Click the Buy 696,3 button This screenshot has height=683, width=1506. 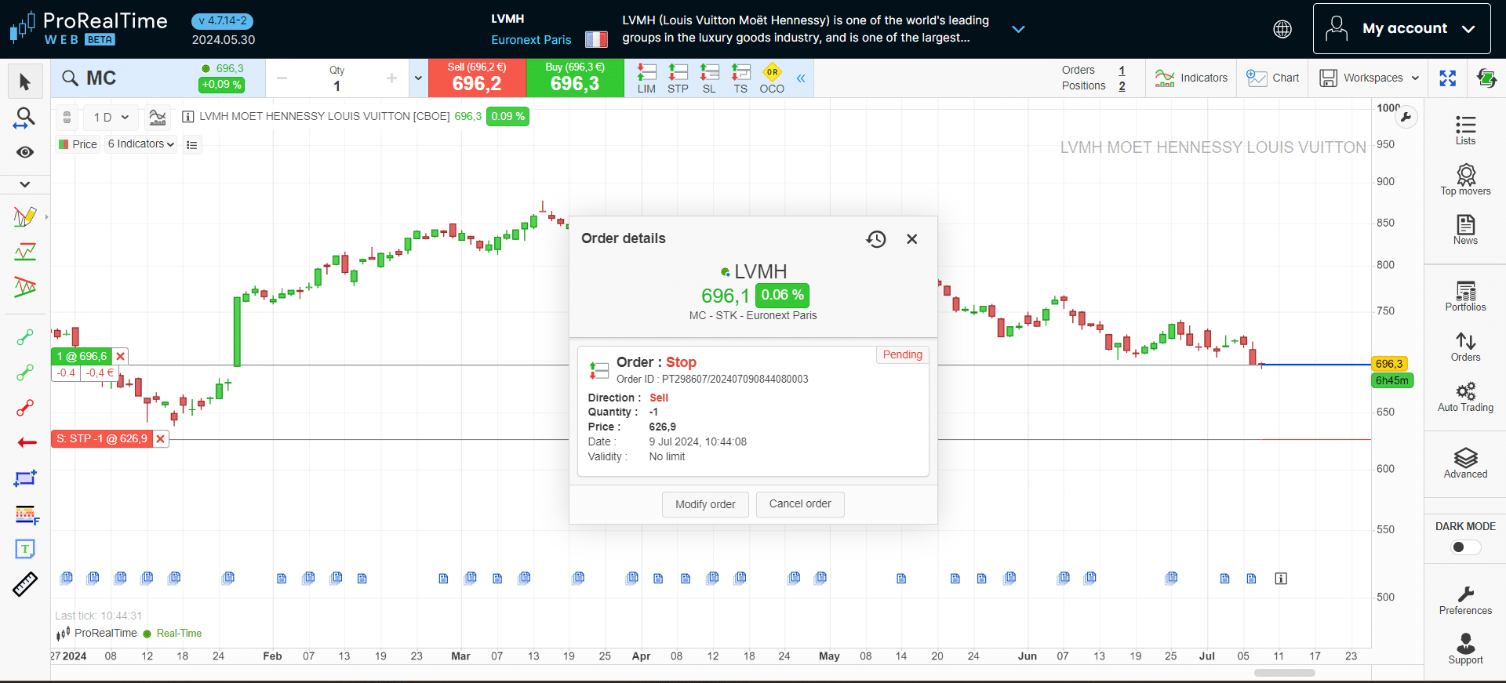point(575,78)
